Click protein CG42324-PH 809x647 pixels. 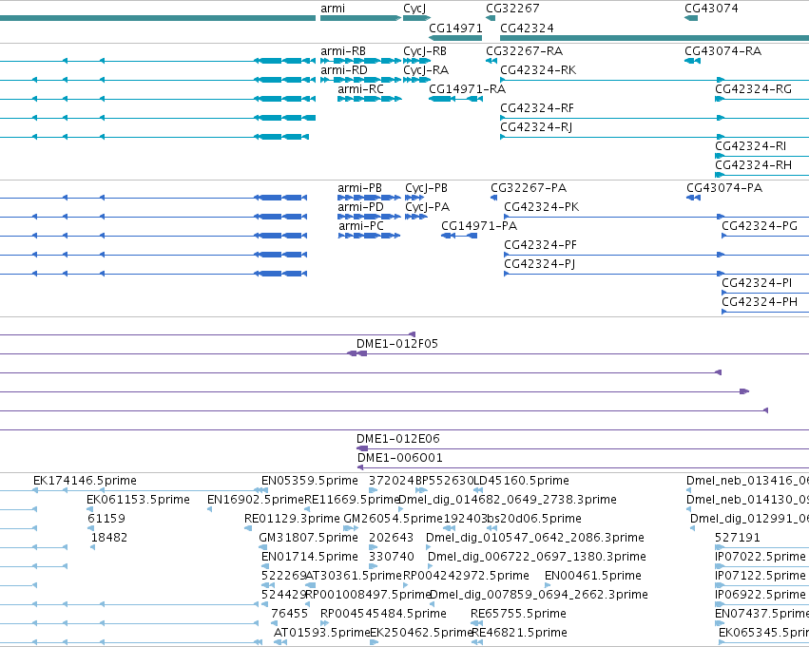coord(760,303)
